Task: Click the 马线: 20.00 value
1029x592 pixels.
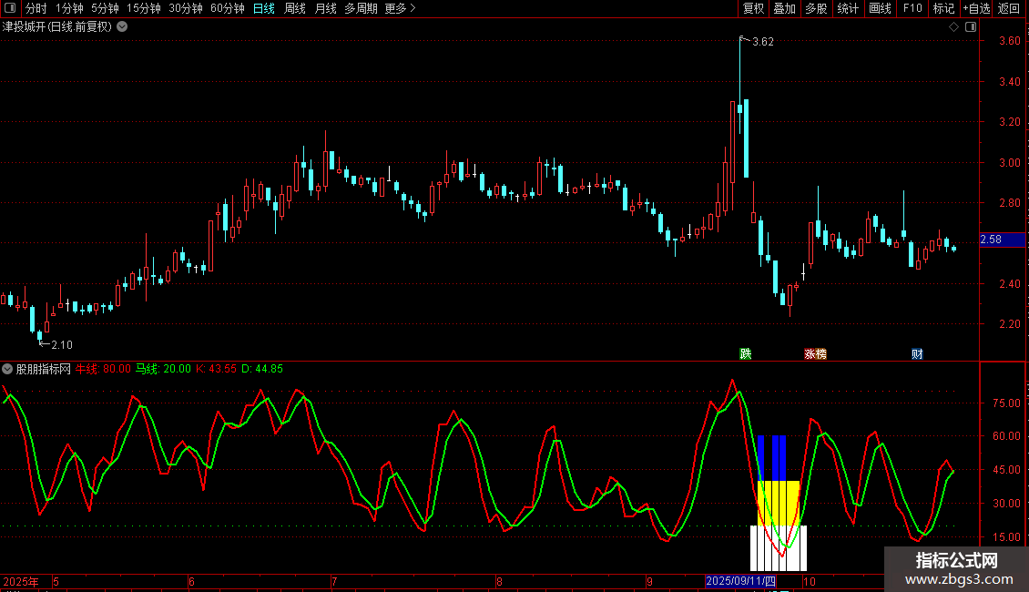Action: click(x=163, y=369)
